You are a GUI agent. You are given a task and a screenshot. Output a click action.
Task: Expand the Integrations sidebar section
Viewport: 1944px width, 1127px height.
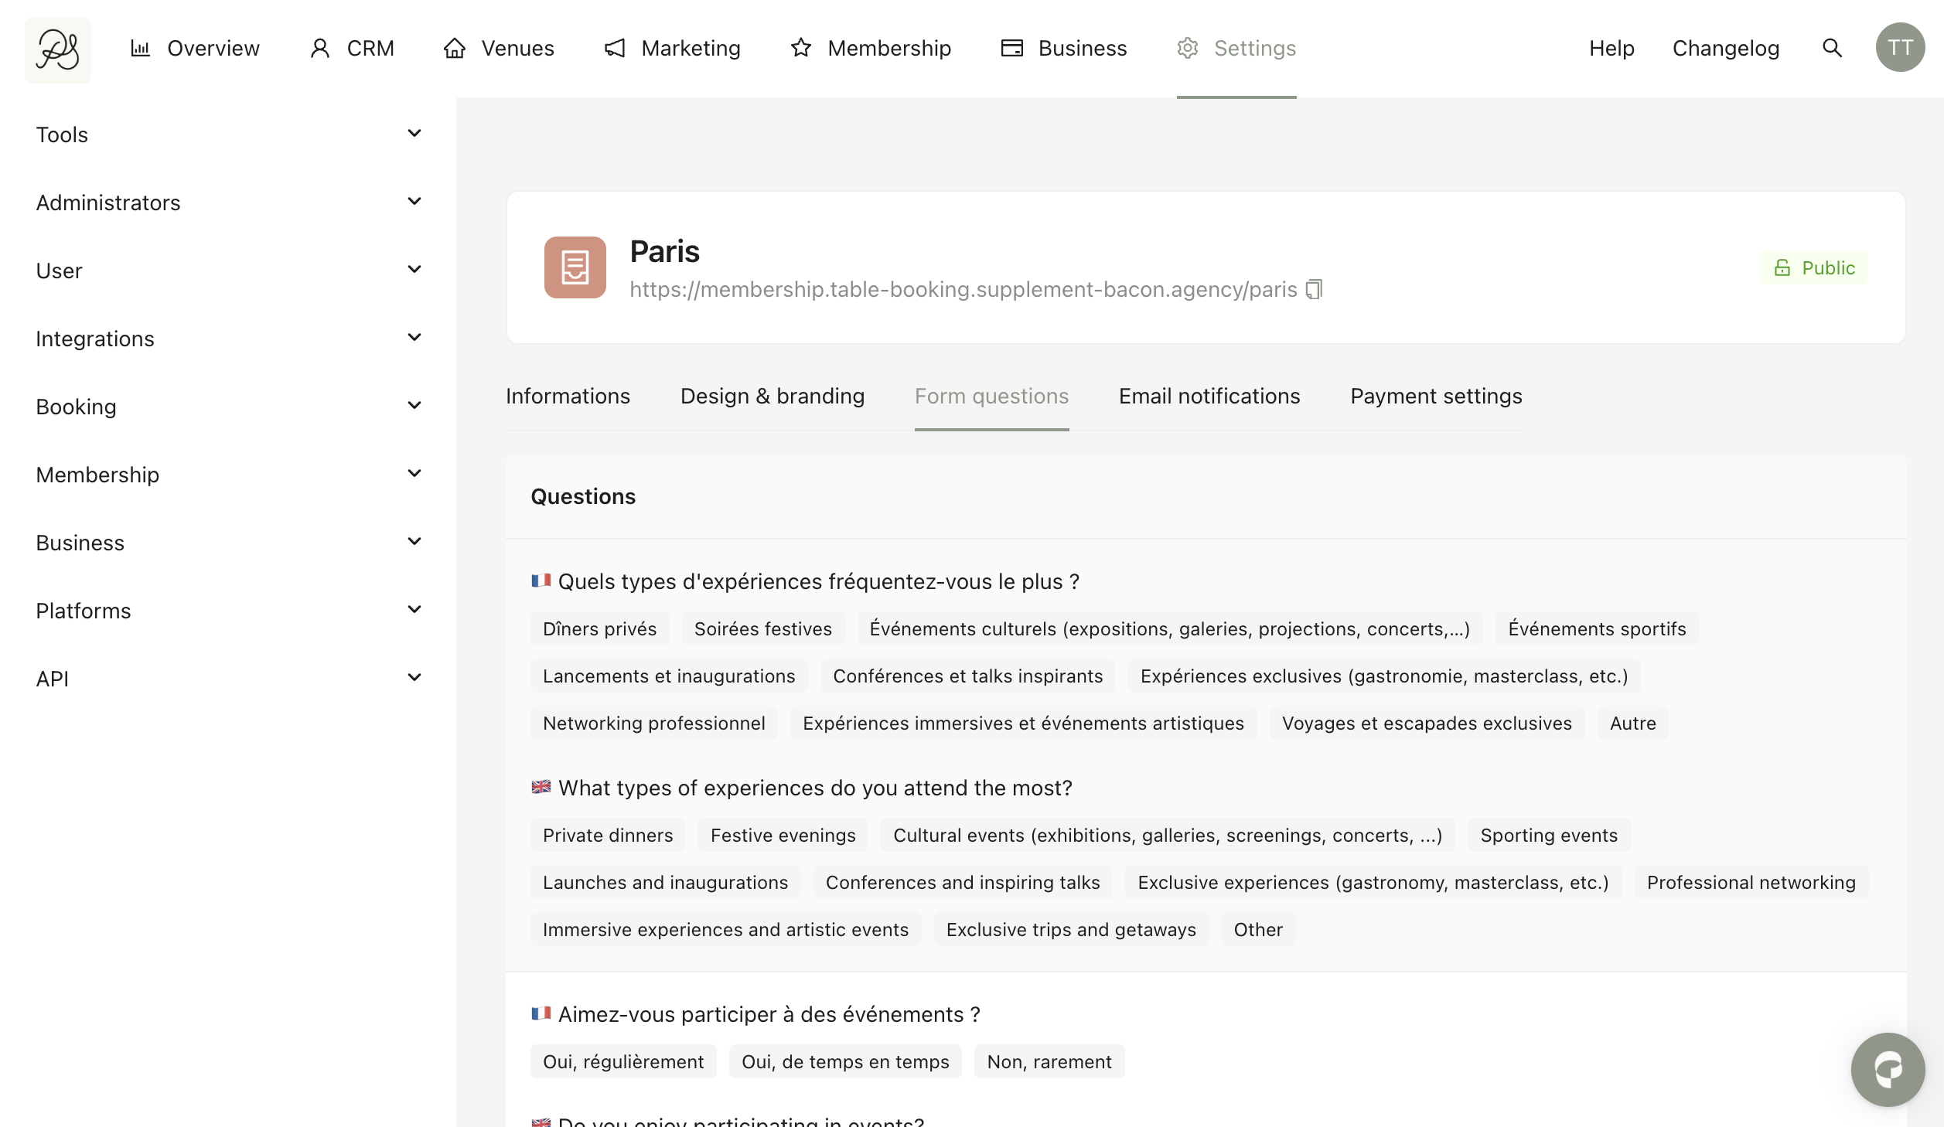point(414,338)
